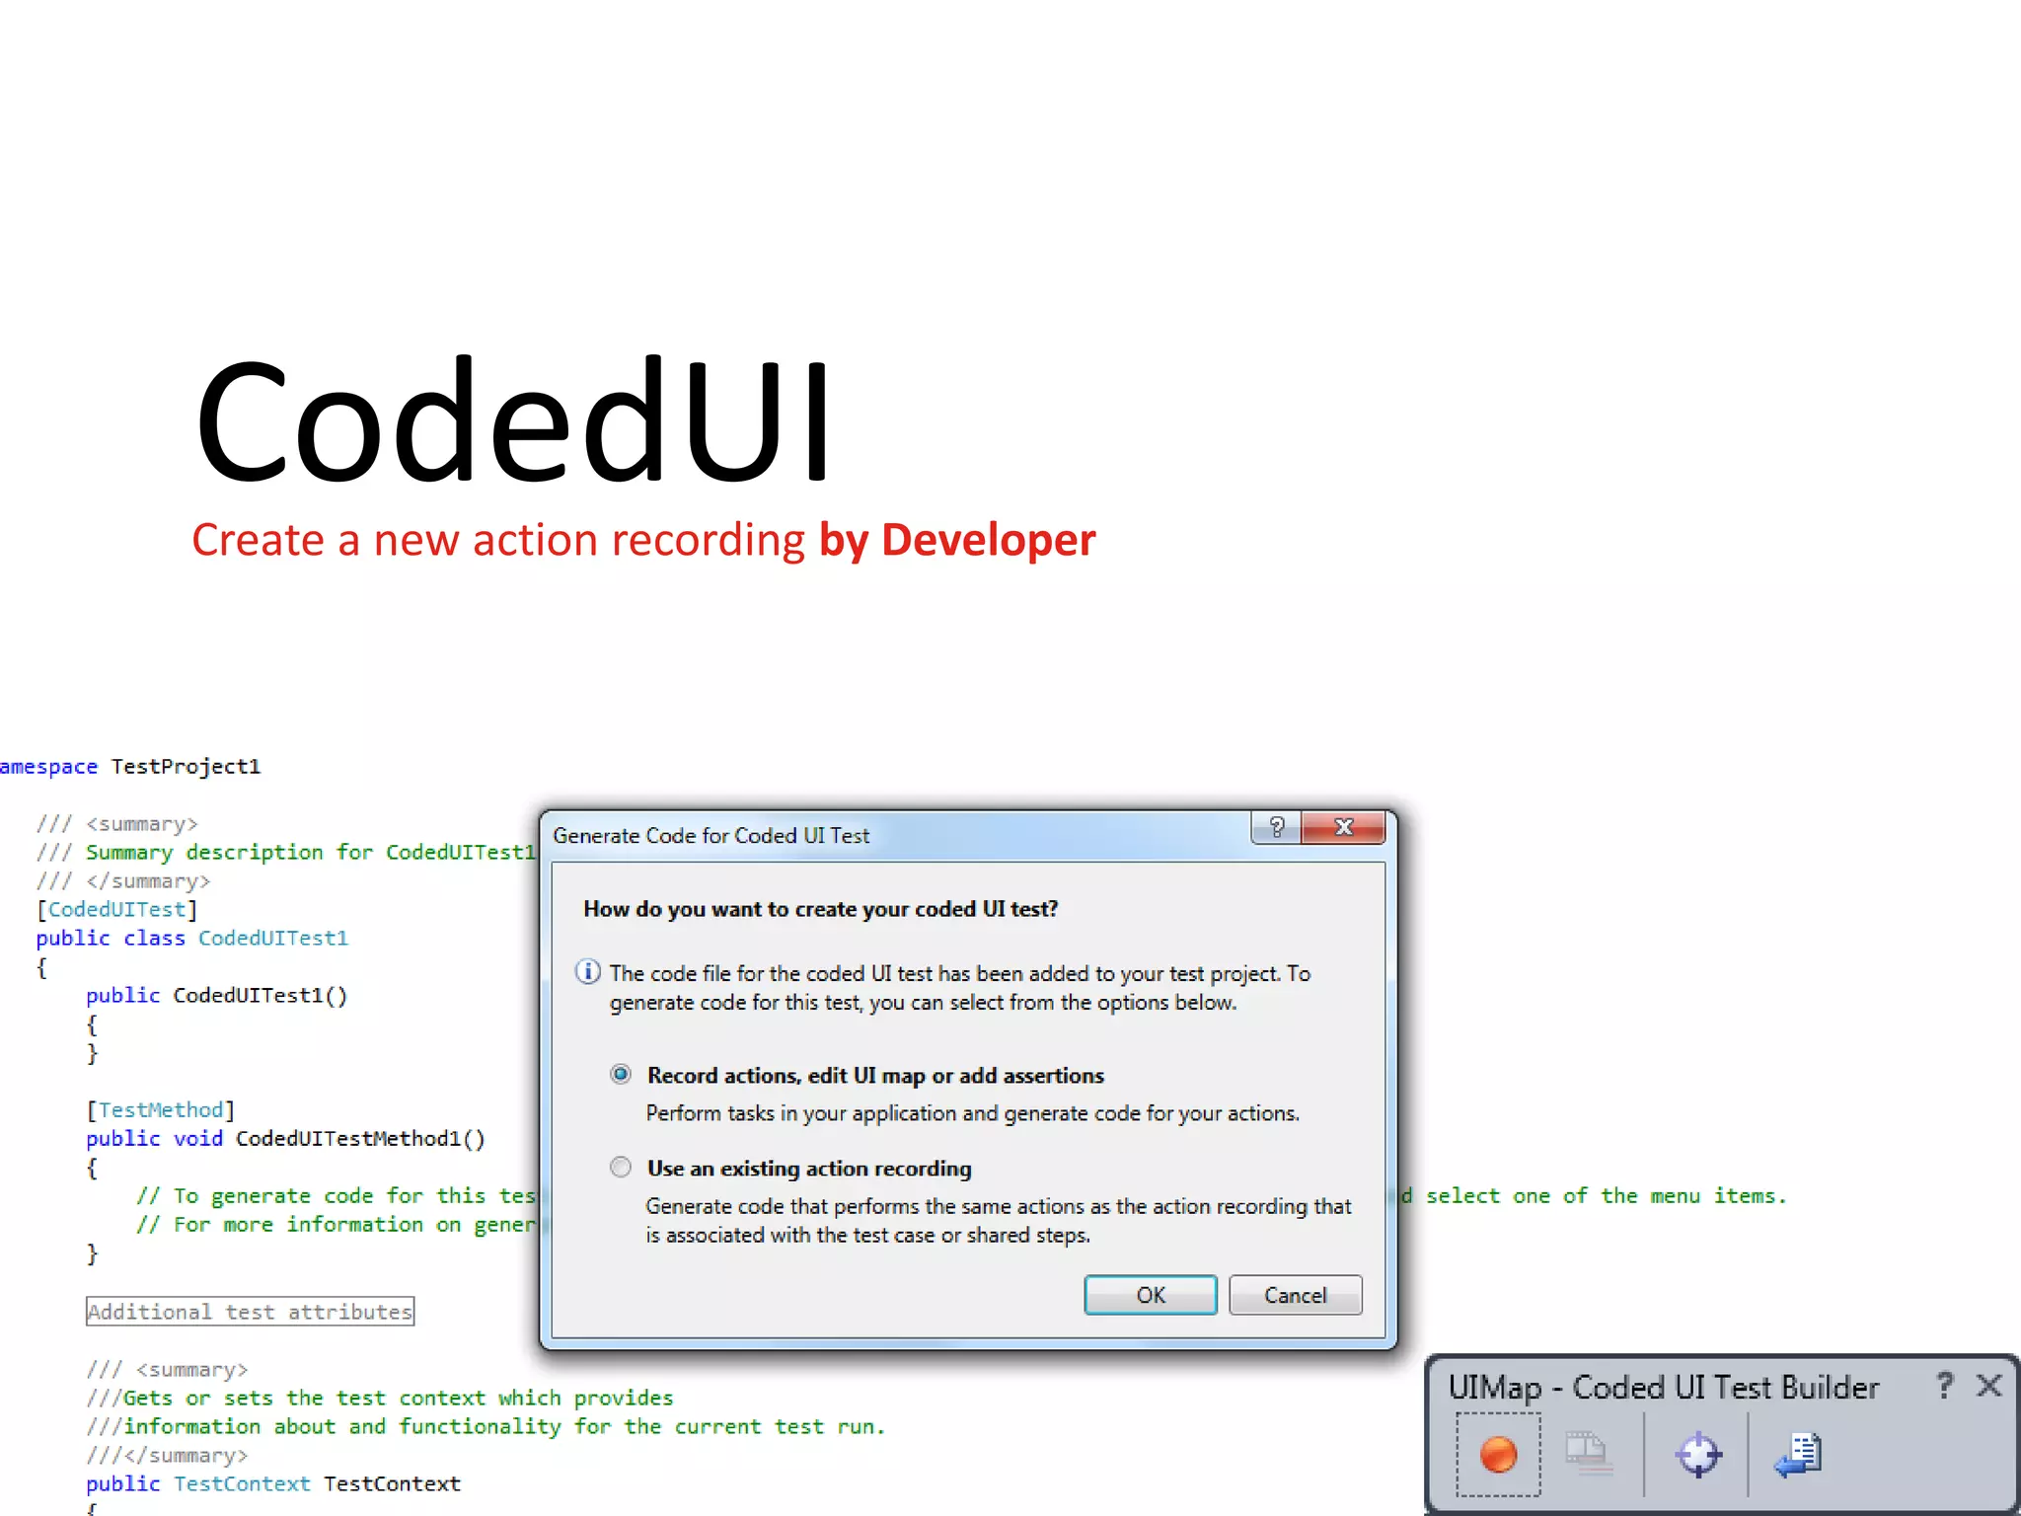Image resolution: width=2021 pixels, height=1516 pixels.
Task: Click the Generate Code icon
Action: (1798, 1454)
